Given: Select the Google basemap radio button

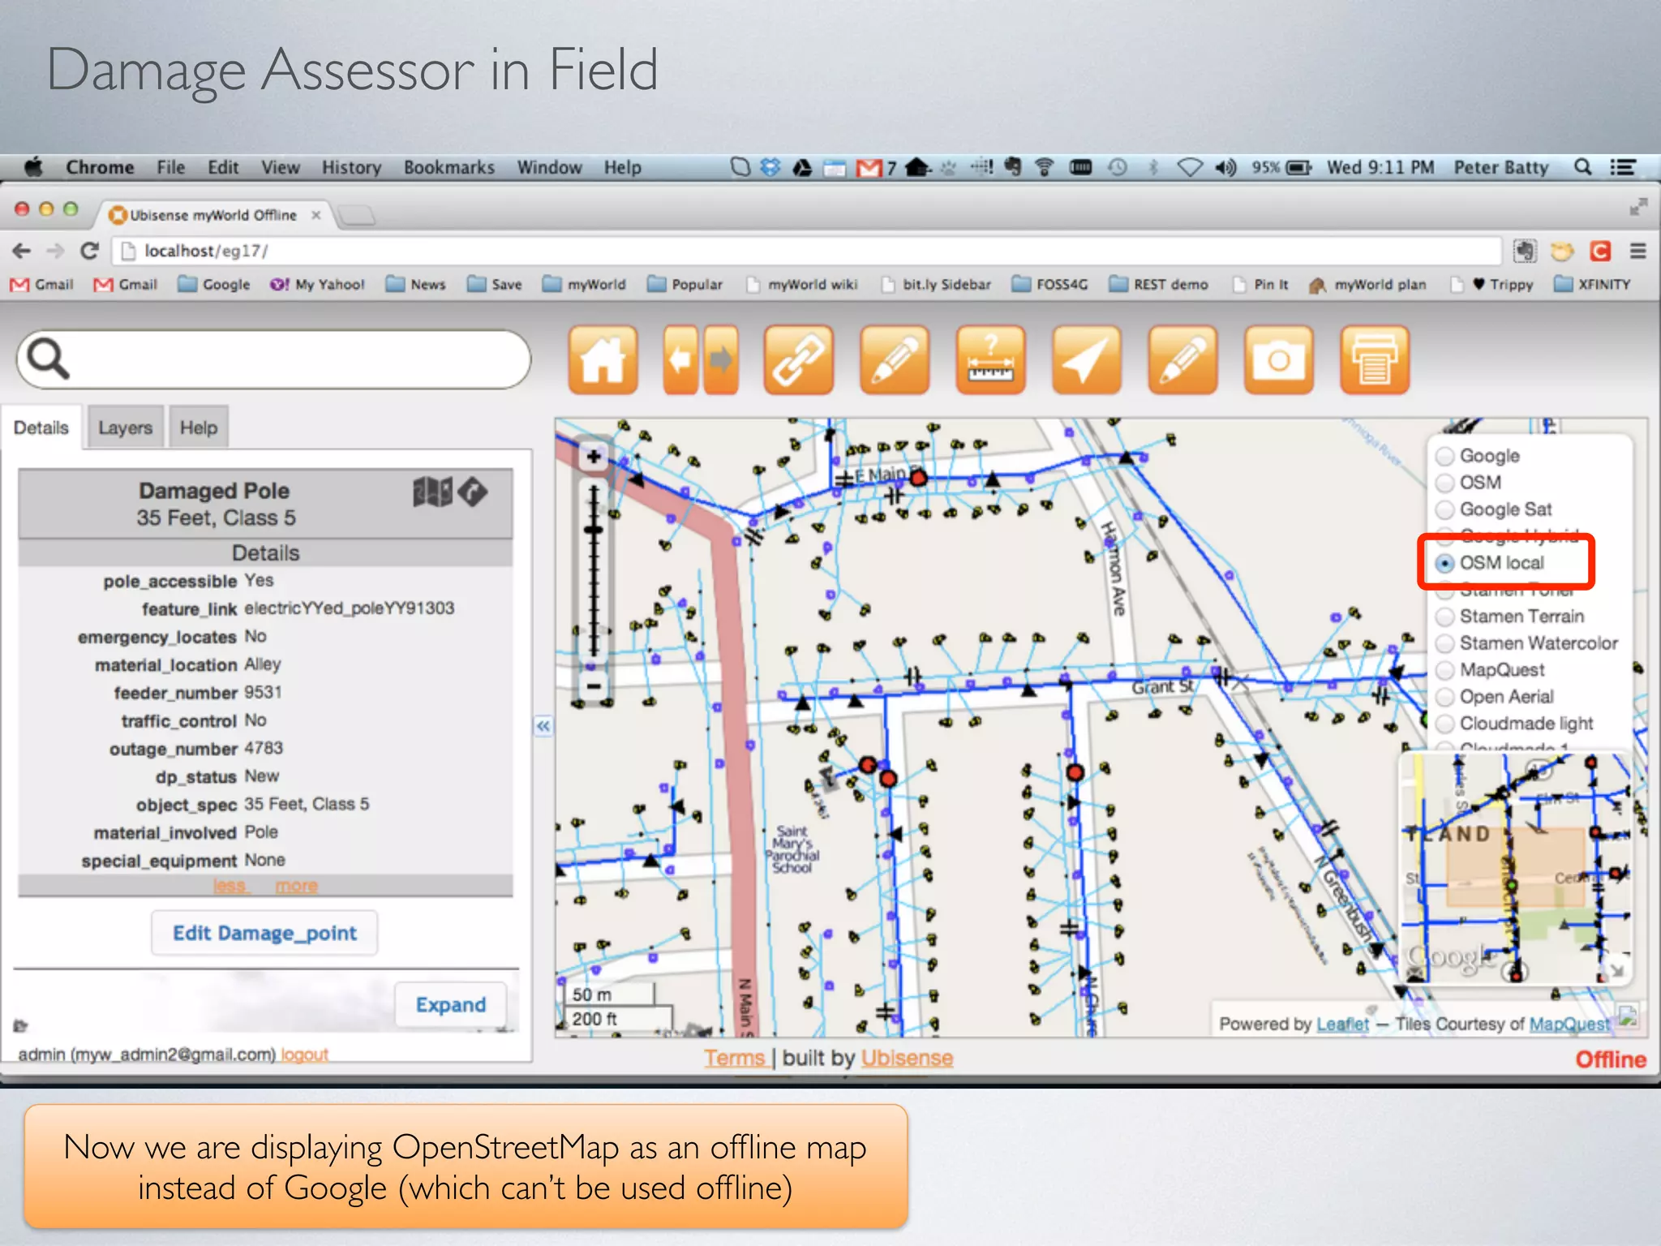Looking at the screenshot, I should pos(1444,456).
